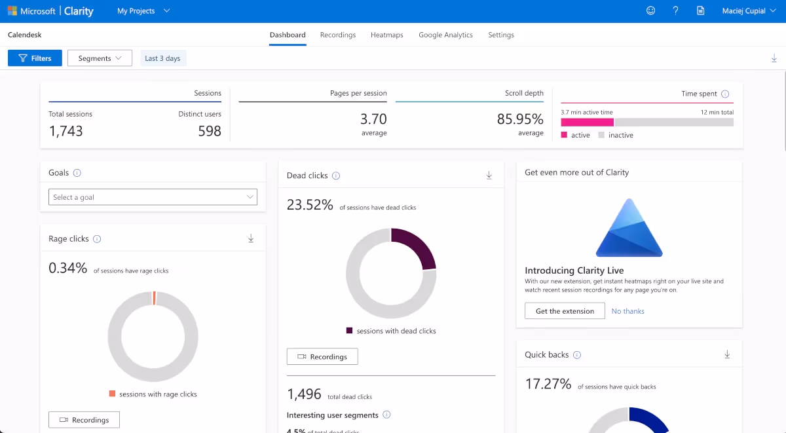Click Get the extension button
786x433 pixels.
point(565,311)
